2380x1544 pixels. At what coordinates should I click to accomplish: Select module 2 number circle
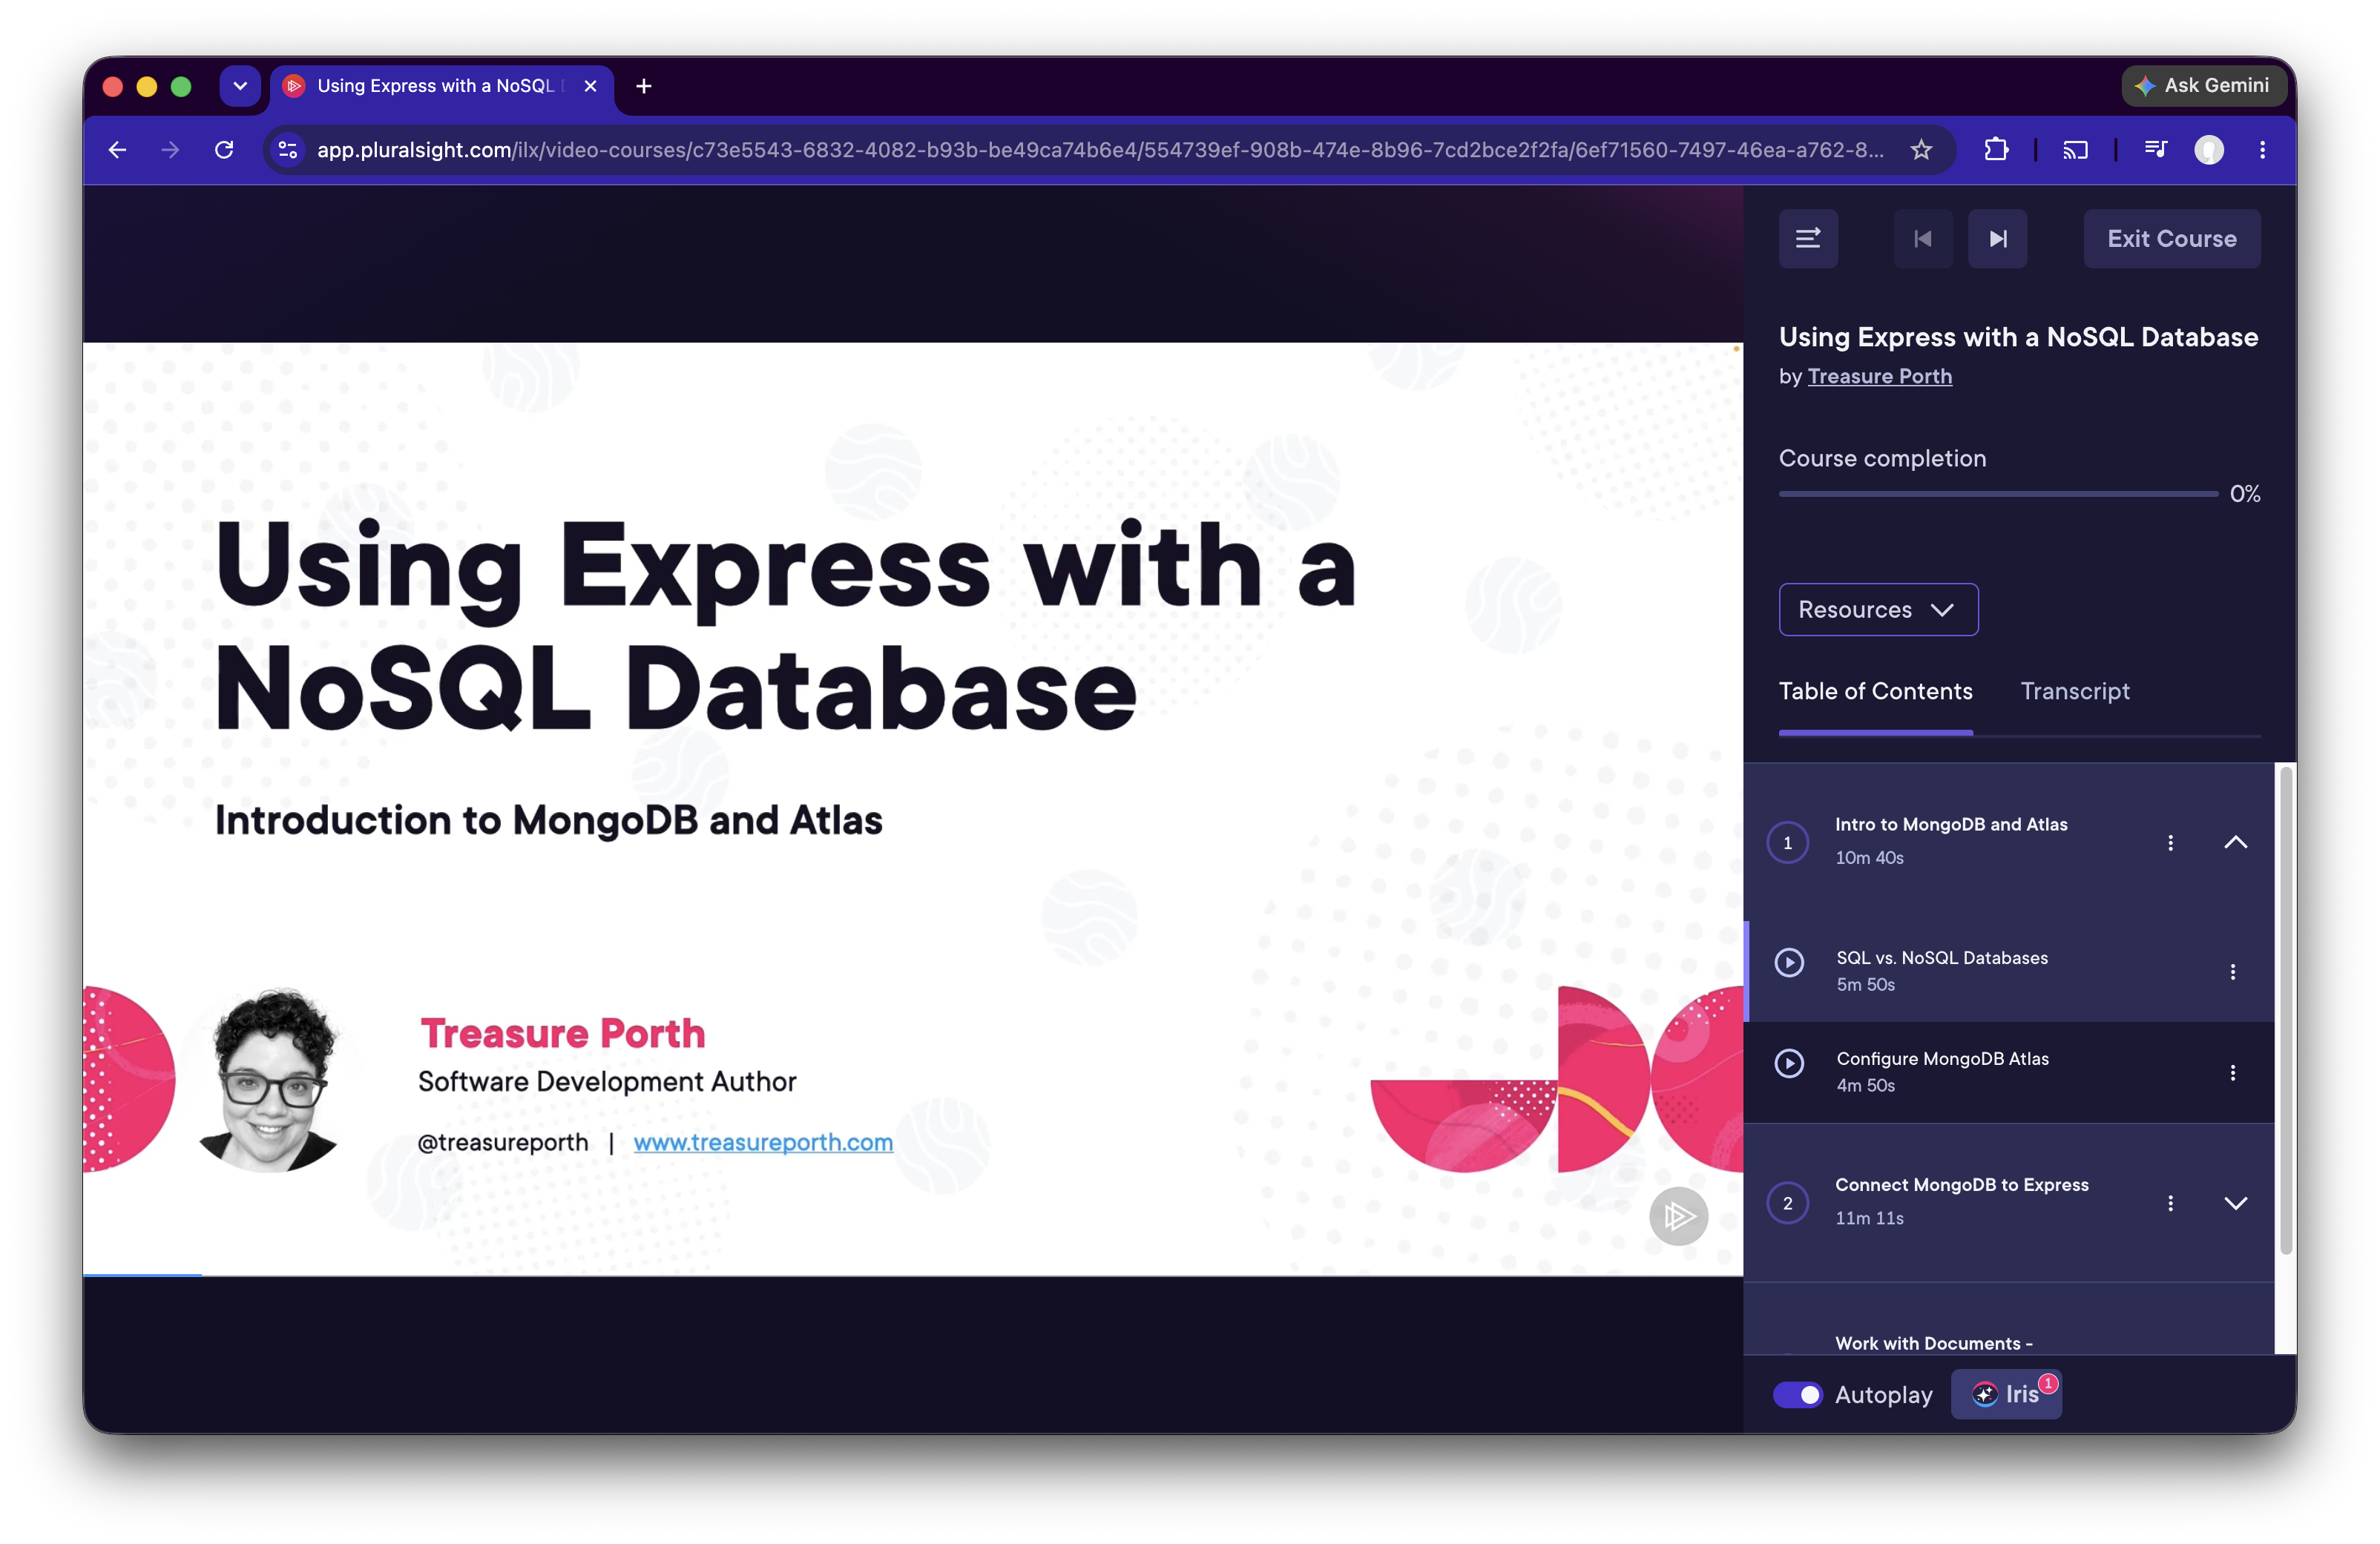pos(1788,1203)
